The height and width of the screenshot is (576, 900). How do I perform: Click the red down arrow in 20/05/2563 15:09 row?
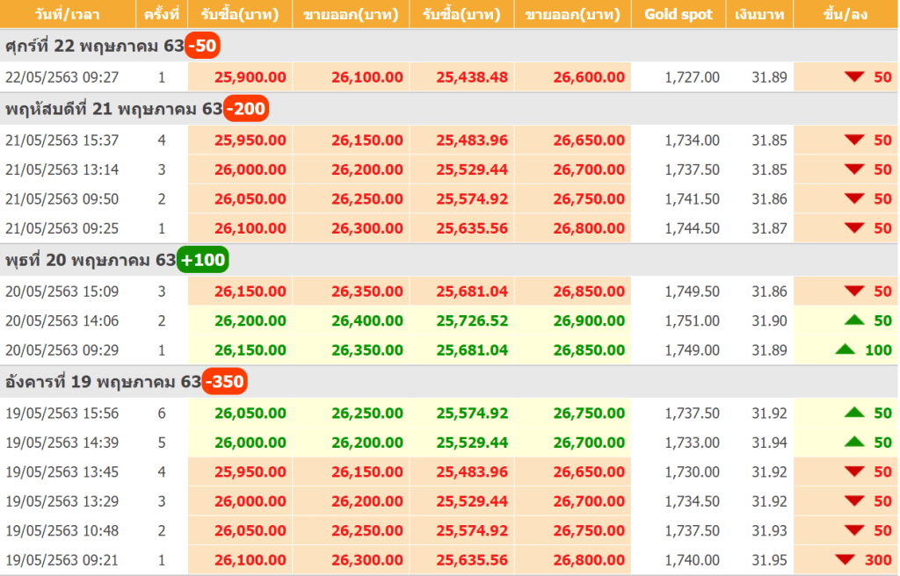point(854,292)
